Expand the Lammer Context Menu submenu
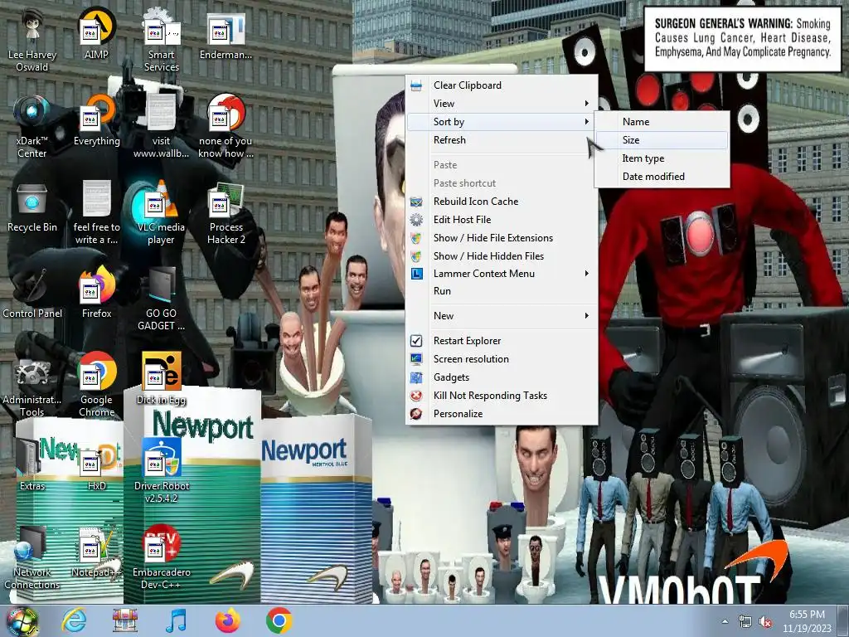849x637 pixels. pos(502,274)
